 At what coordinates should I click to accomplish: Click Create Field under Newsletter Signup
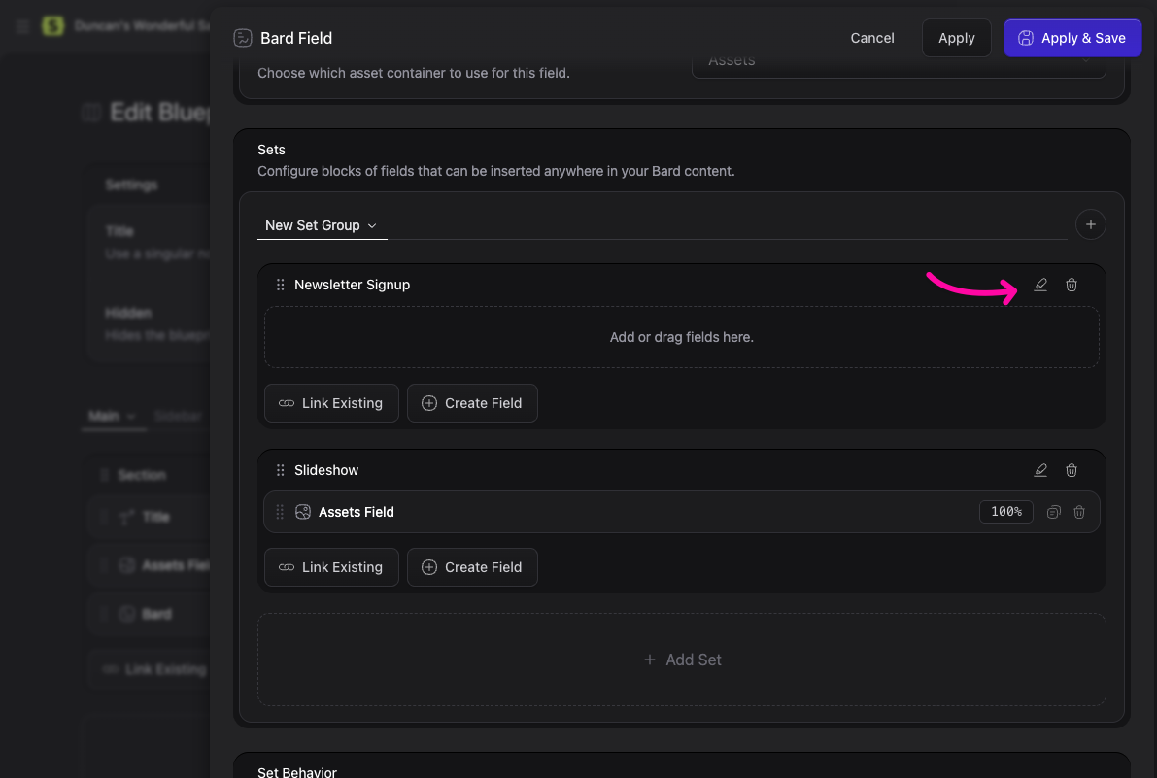coord(472,403)
